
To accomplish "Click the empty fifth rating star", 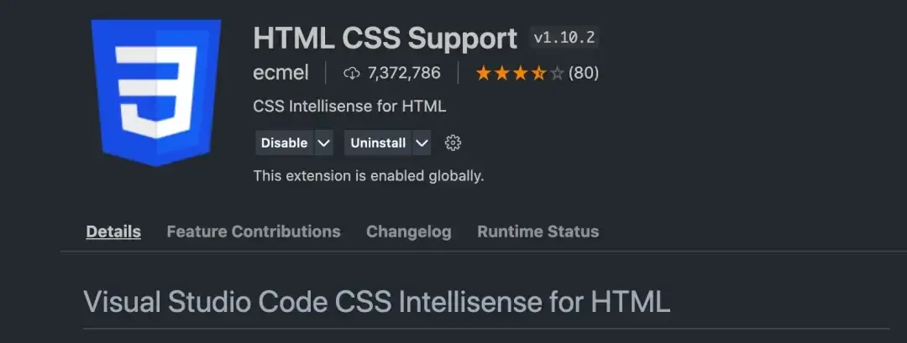I will tap(557, 73).
